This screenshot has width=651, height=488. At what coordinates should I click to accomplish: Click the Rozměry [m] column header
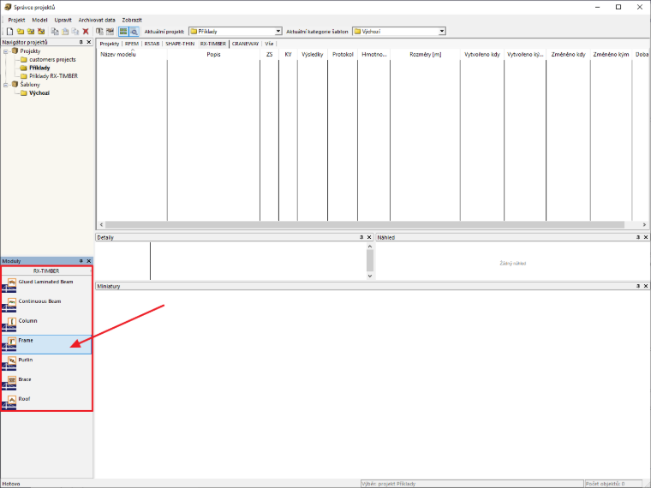pyautogui.click(x=425, y=54)
